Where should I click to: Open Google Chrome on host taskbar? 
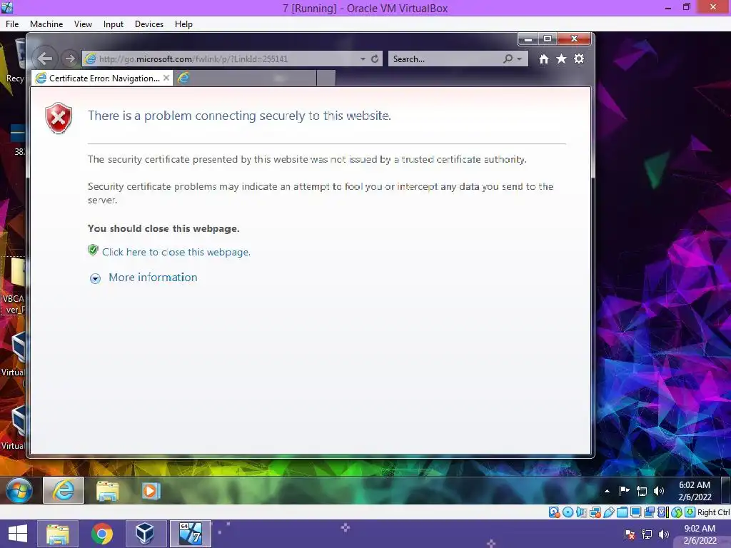pos(101,534)
